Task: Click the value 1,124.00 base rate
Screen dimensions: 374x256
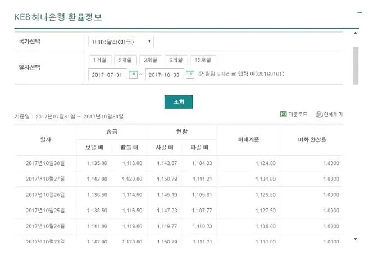Action: 266,163
